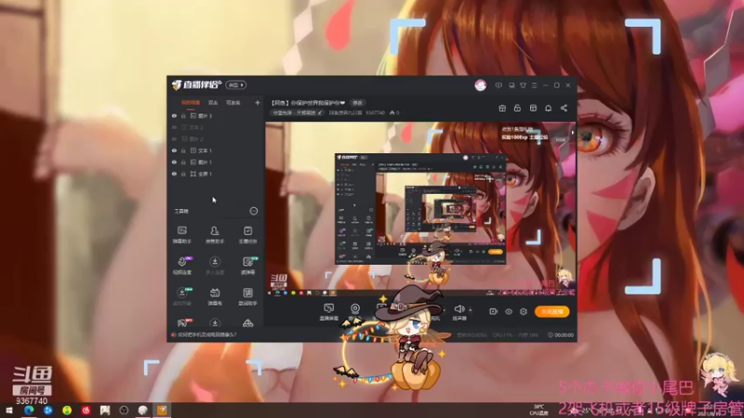Click the pill button next to app logo

[235, 85]
